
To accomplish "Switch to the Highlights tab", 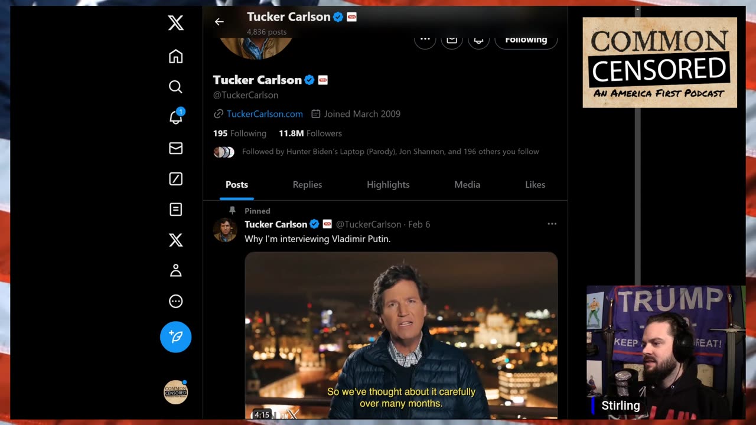I will 388,185.
